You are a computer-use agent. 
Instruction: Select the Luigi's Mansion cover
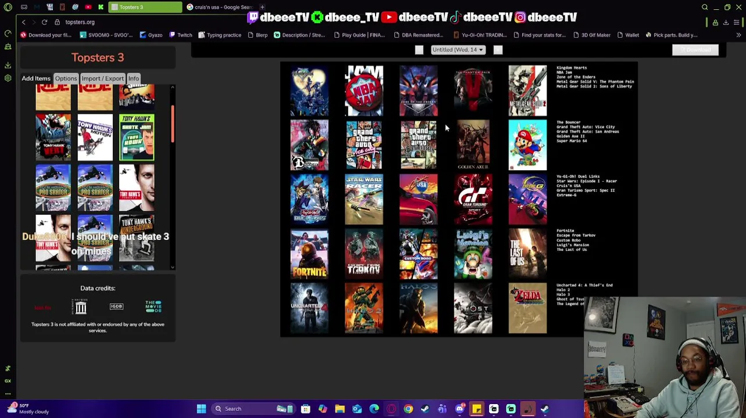(473, 254)
